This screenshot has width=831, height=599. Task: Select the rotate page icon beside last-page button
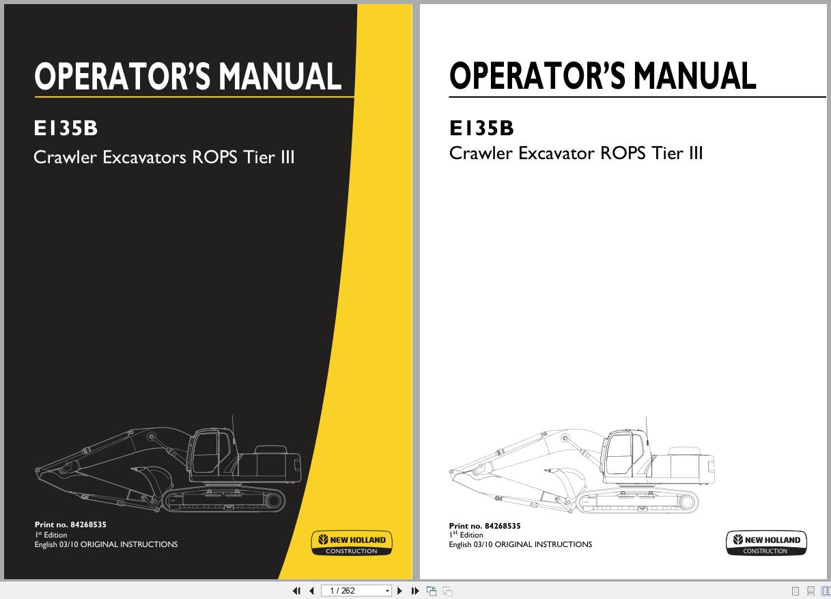(433, 590)
